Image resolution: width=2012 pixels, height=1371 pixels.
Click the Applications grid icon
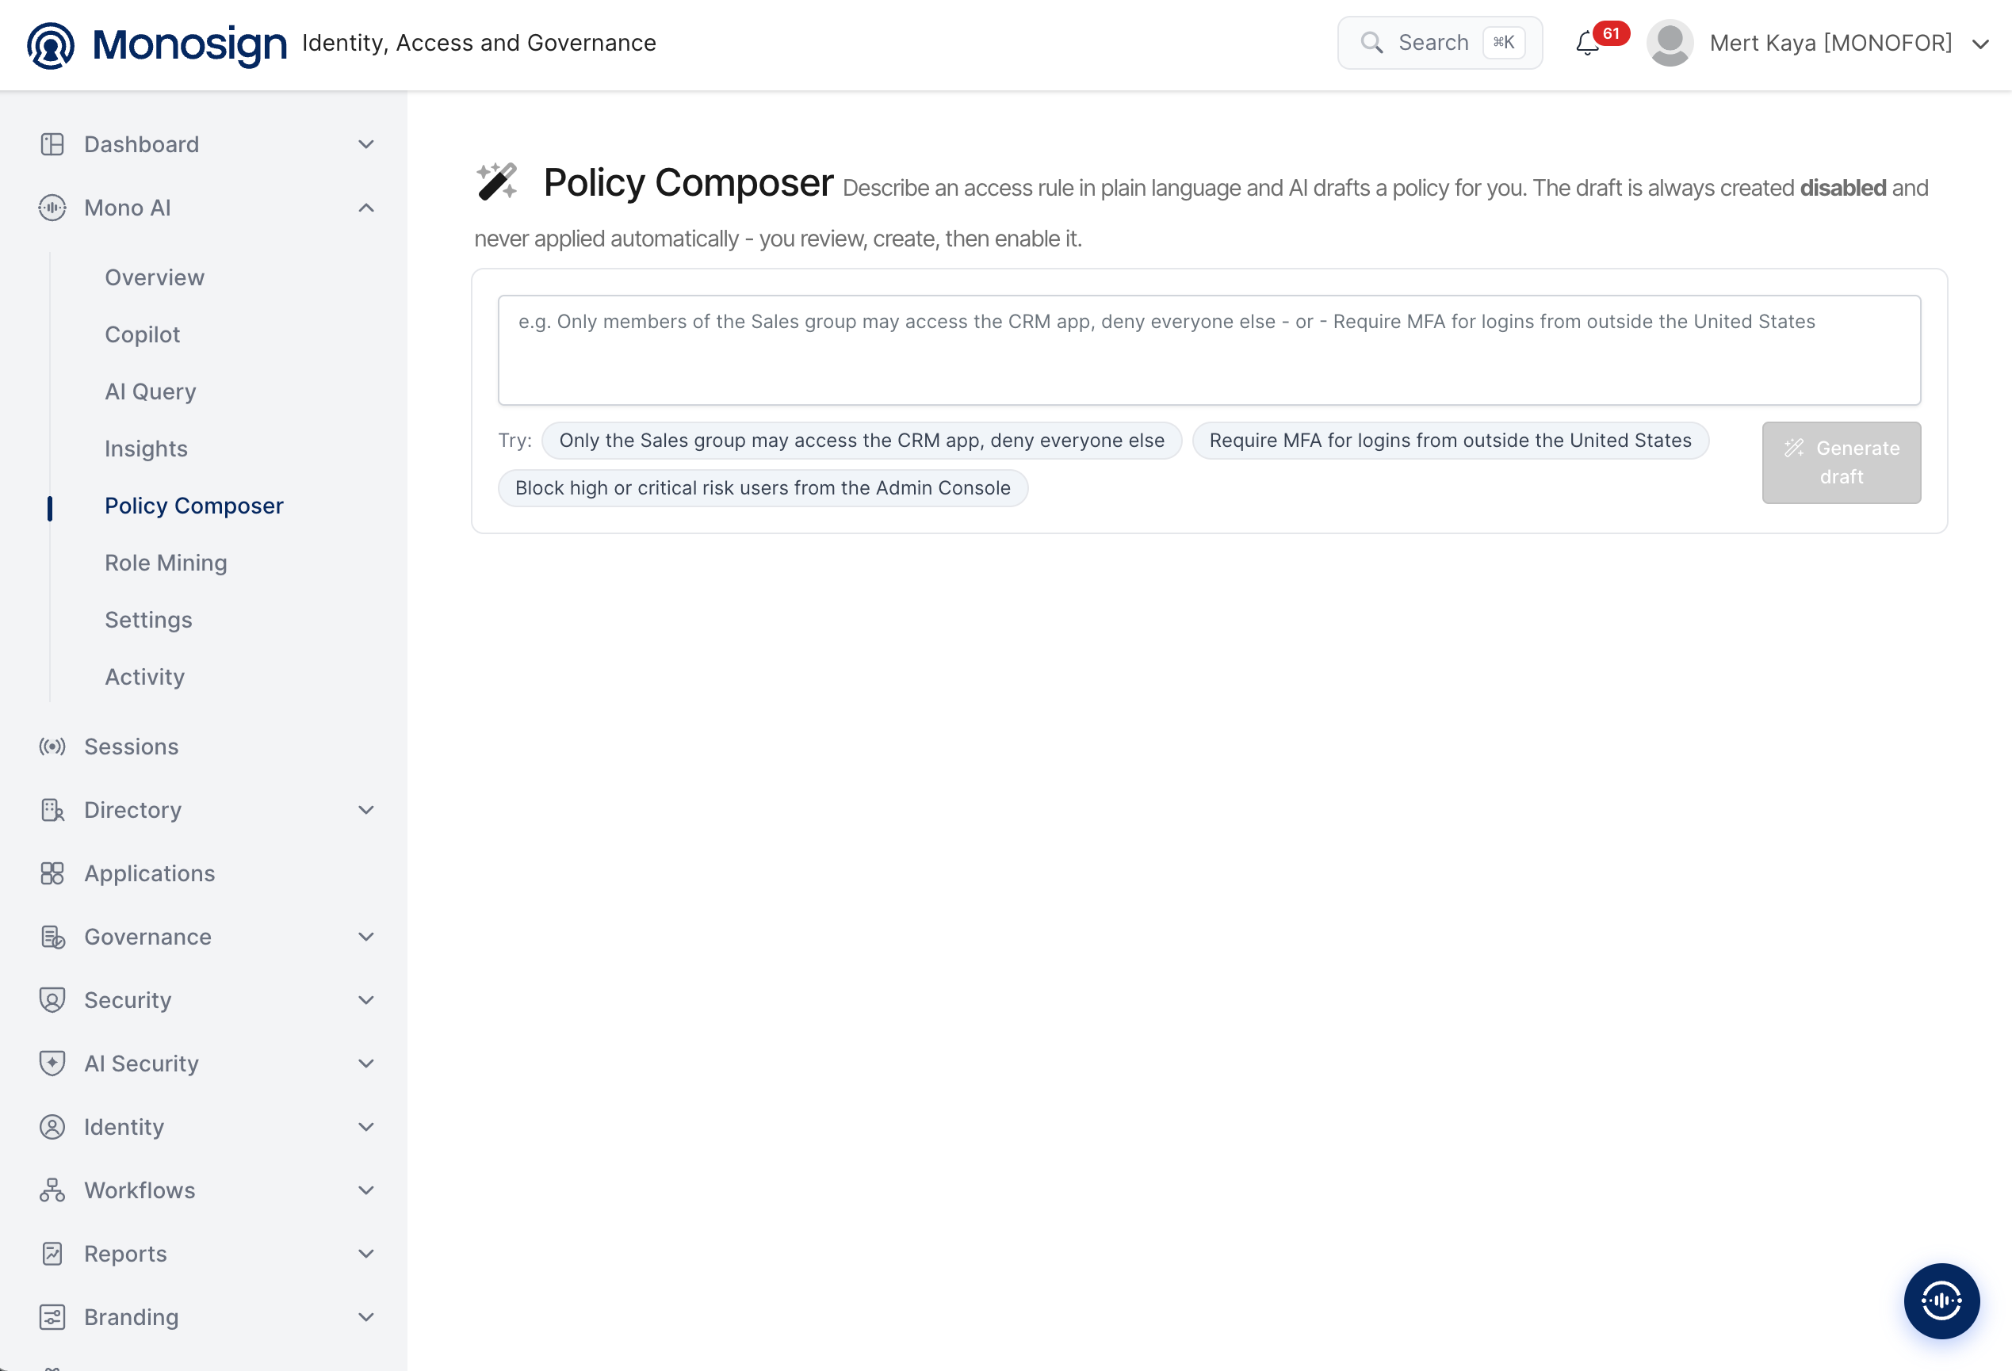[52, 873]
